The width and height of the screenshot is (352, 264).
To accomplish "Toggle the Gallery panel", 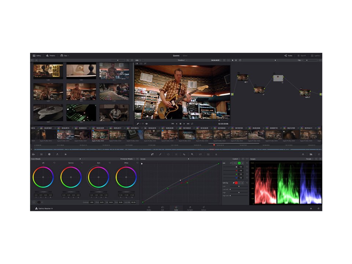I will coord(37,55).
